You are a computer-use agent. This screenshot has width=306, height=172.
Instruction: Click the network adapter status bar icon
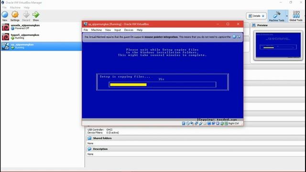[197, 123]
